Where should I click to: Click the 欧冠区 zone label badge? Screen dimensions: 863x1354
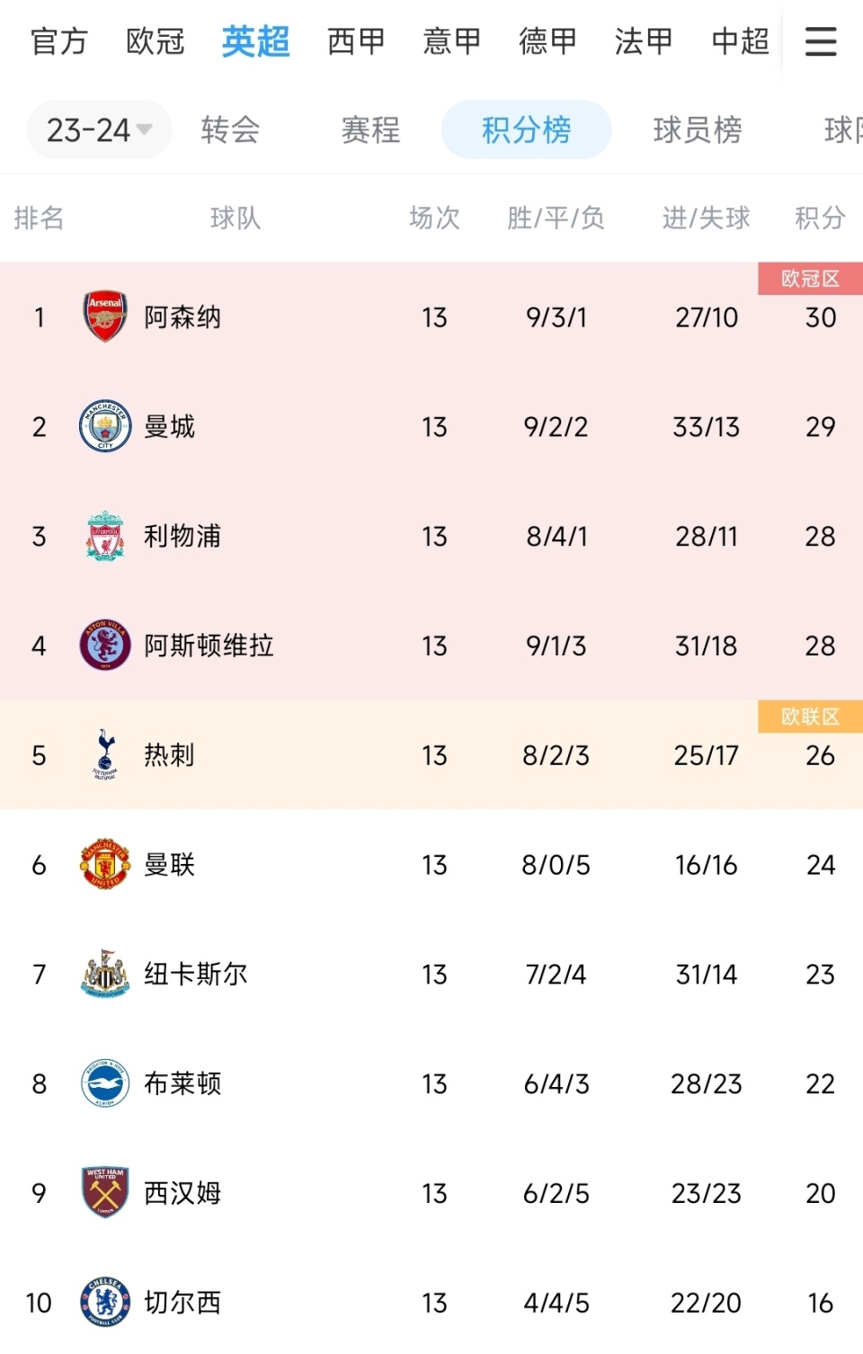(x=809, y=280)
